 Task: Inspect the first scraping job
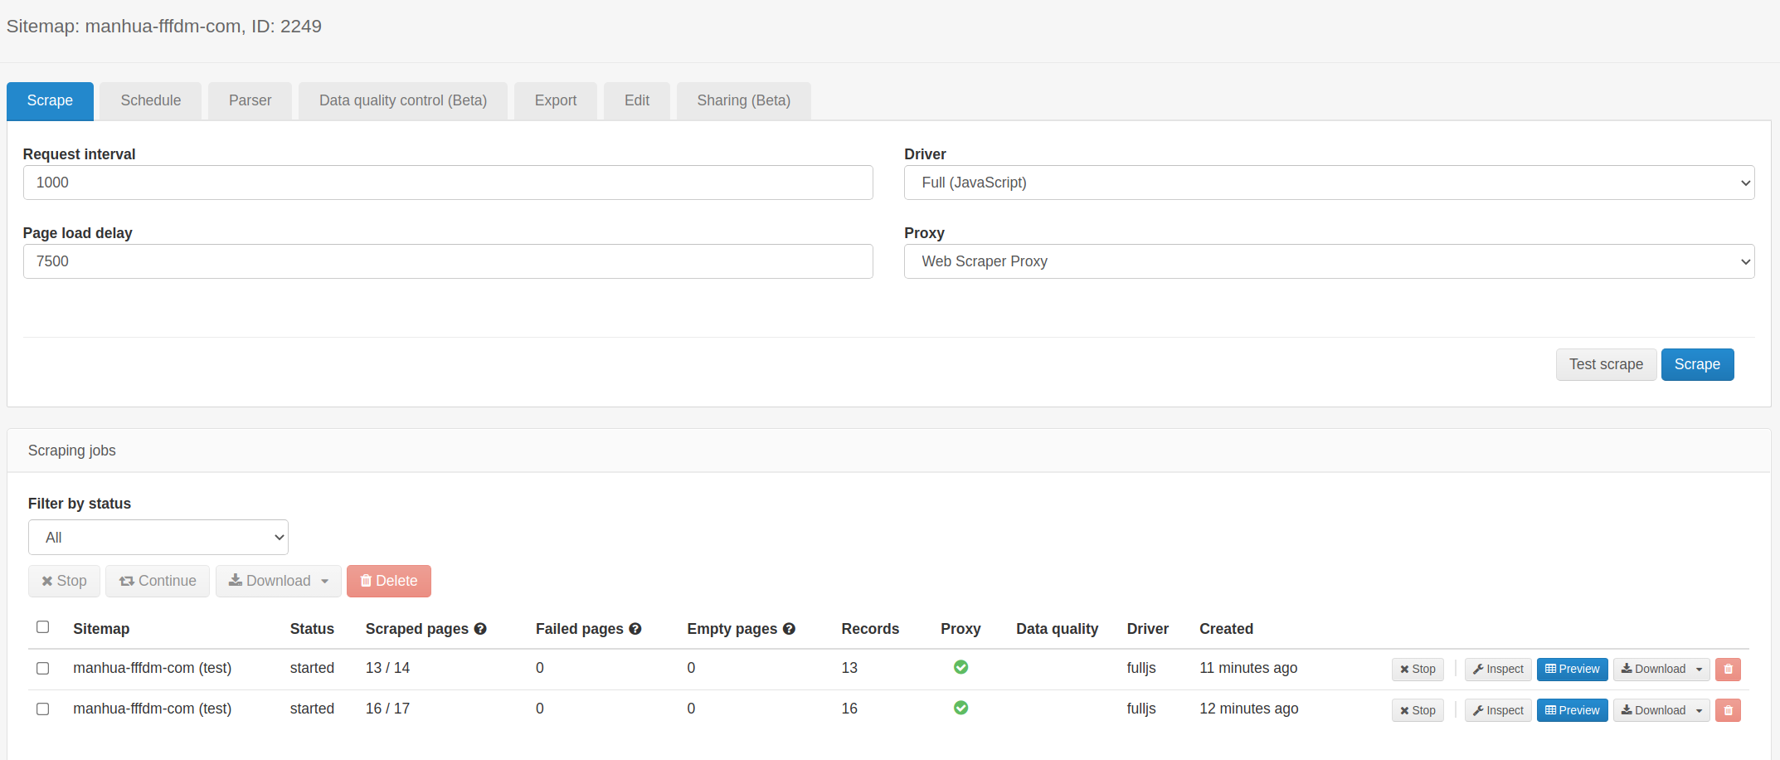click(1497, 670)
